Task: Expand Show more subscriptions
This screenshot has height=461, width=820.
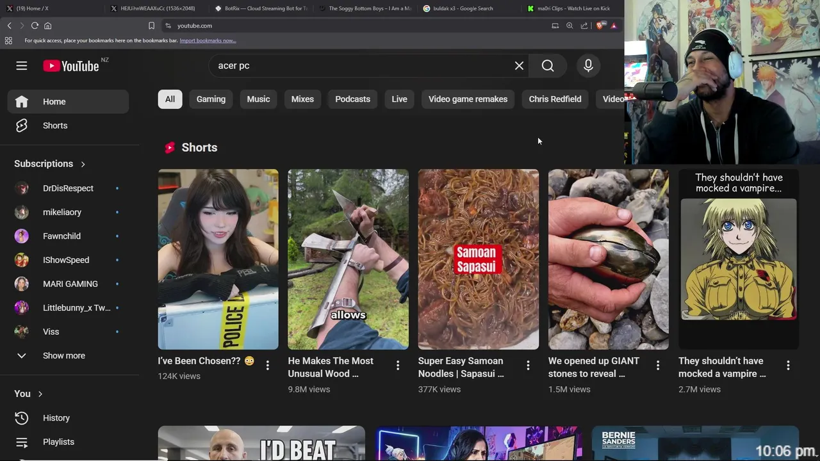Action: [68, 355]
